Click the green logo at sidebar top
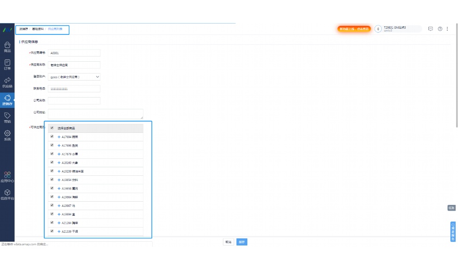 point(7,30)
